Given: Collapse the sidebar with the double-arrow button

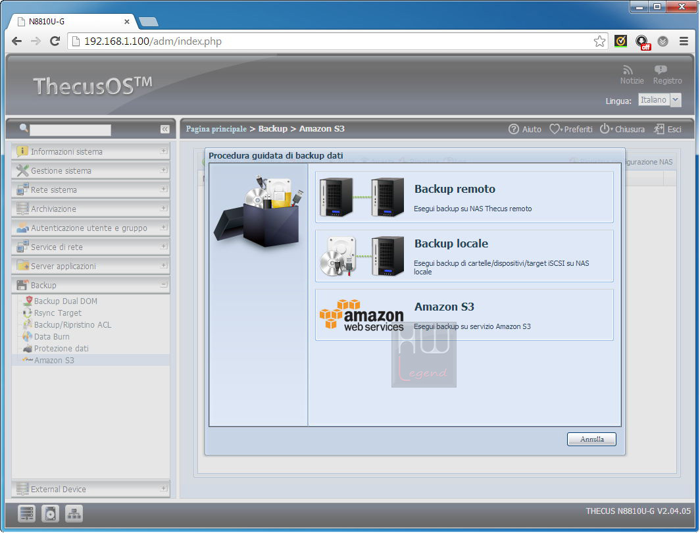Looking at the screenshot, I should 164,129.
